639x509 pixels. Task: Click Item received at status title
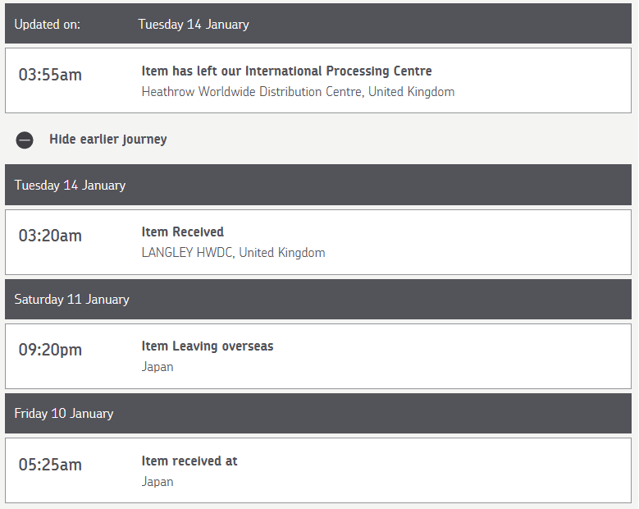click(x=189, y=461)
